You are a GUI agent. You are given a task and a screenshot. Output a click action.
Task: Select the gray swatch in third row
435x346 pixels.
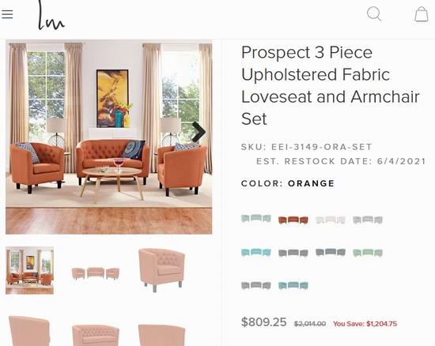point(256,285)
